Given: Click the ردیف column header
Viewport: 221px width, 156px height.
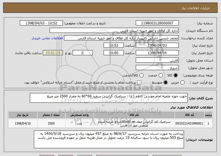Looking at the screenshot, I should point(208,115).
